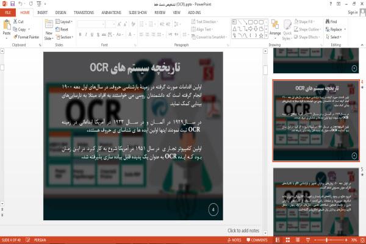Open the Arrange menu icon
This screenshot has width=366, height=244.
275,24
